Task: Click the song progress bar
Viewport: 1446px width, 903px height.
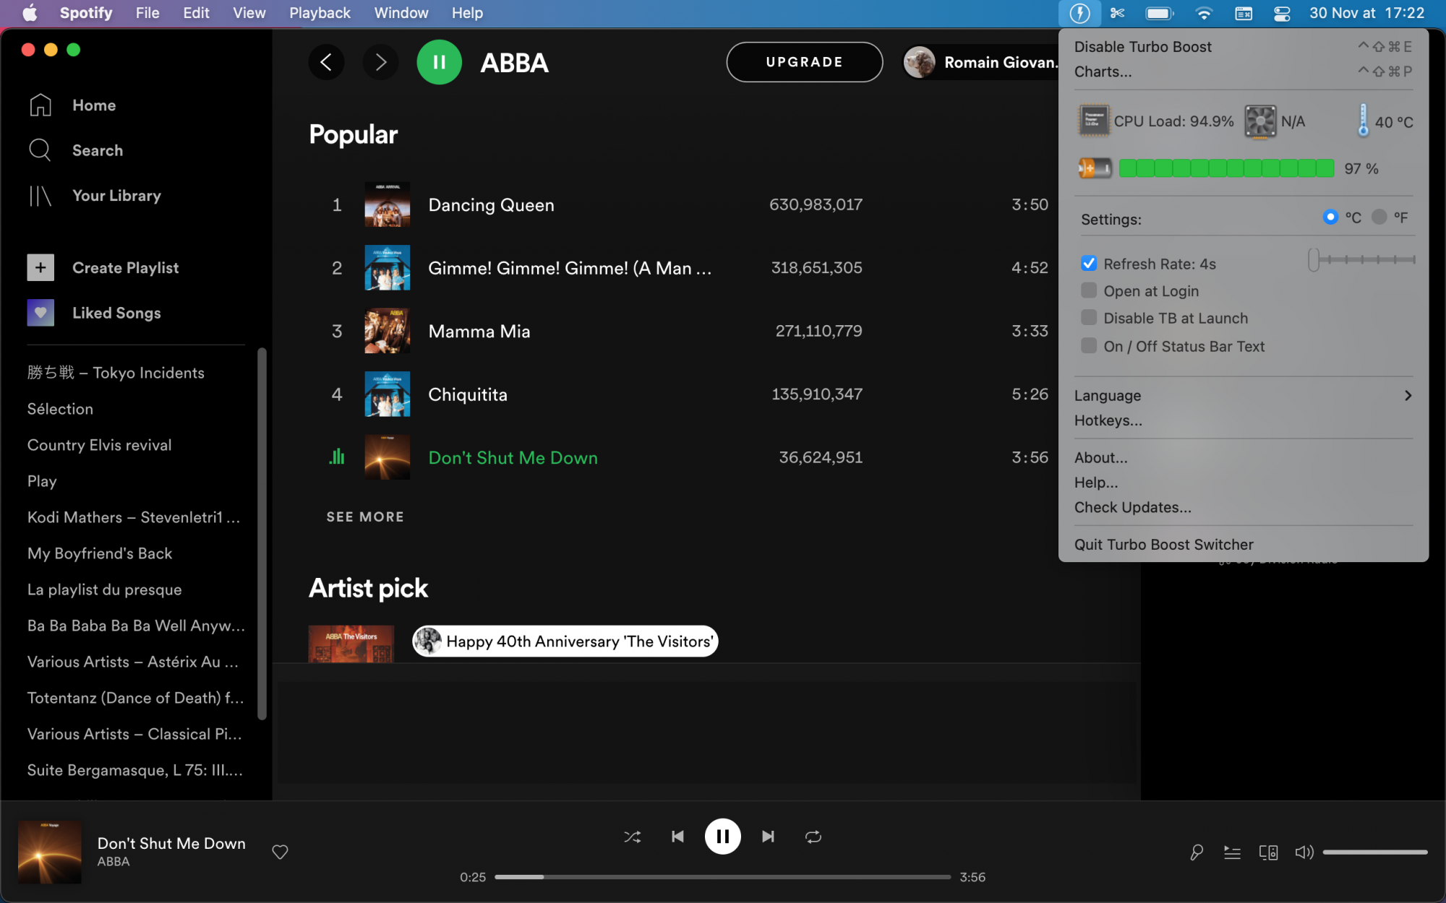Action: (723, 877)
